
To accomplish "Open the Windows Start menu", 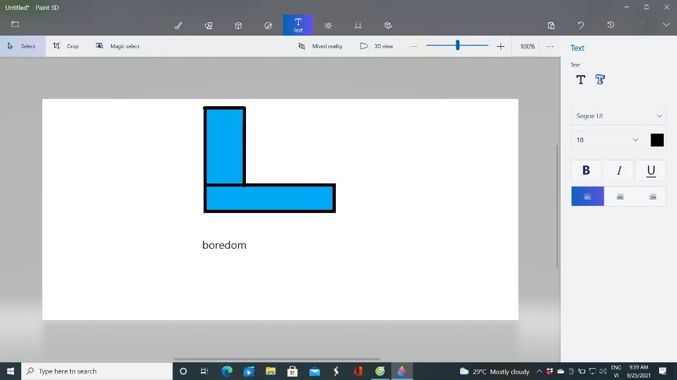I will (x=11, y=371).
